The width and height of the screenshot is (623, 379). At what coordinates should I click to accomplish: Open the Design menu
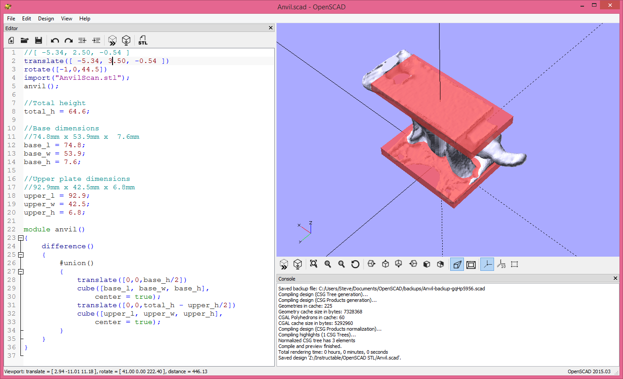pyautogui.click(x=46, y=19)
